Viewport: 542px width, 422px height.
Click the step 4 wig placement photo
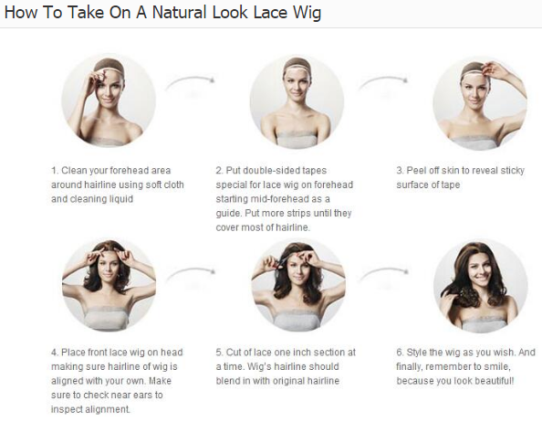pyautogui.click(x=109, y=285)
